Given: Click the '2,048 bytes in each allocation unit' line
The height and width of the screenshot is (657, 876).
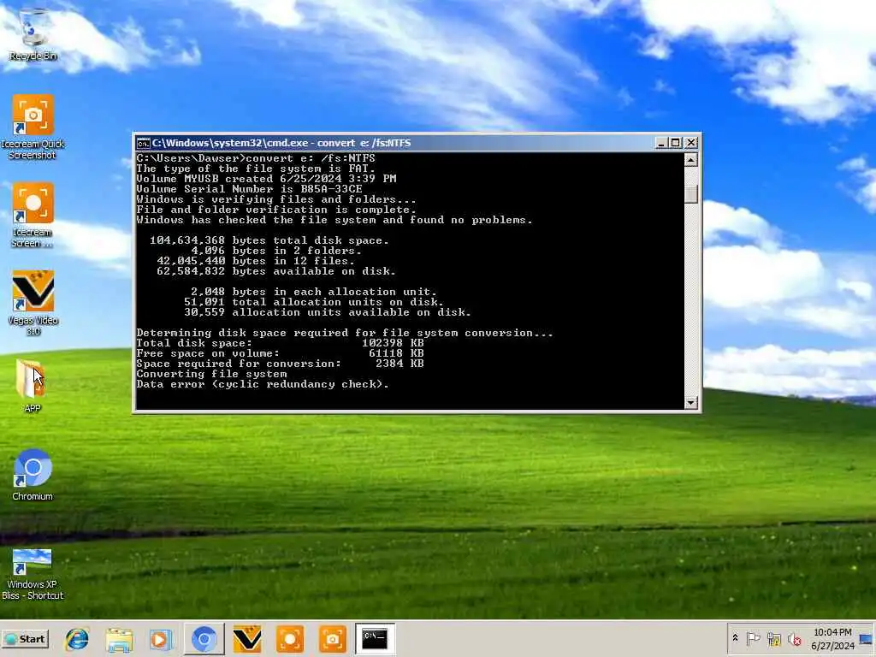Looking at the screenshot, I should tap(314, 292).
